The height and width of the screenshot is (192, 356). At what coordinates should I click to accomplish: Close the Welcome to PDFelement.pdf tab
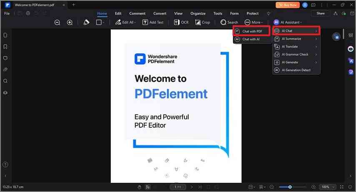[64, 5]
